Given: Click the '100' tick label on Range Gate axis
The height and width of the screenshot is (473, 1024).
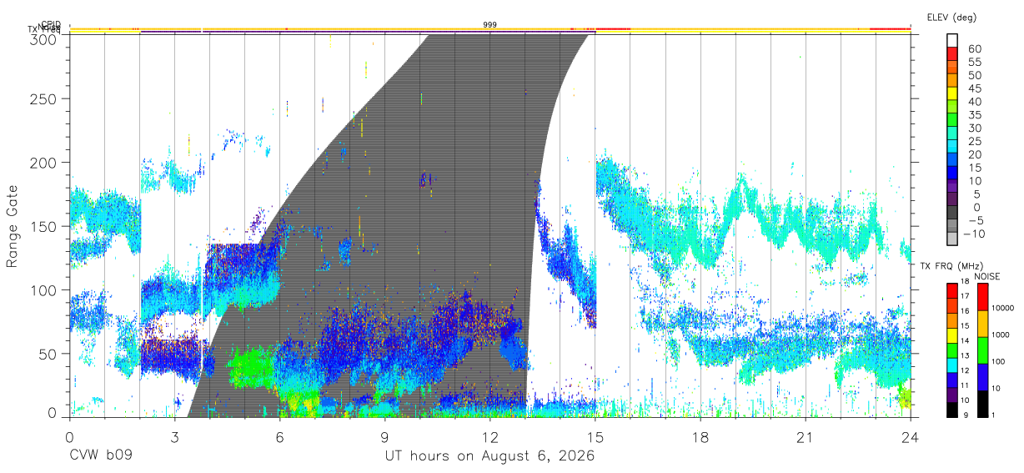Looking at the screenshot, I should tap(44, 289).
